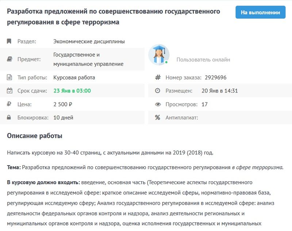Click the green deadline "23 Янв в 03:00"

click(x=72, y=91)
